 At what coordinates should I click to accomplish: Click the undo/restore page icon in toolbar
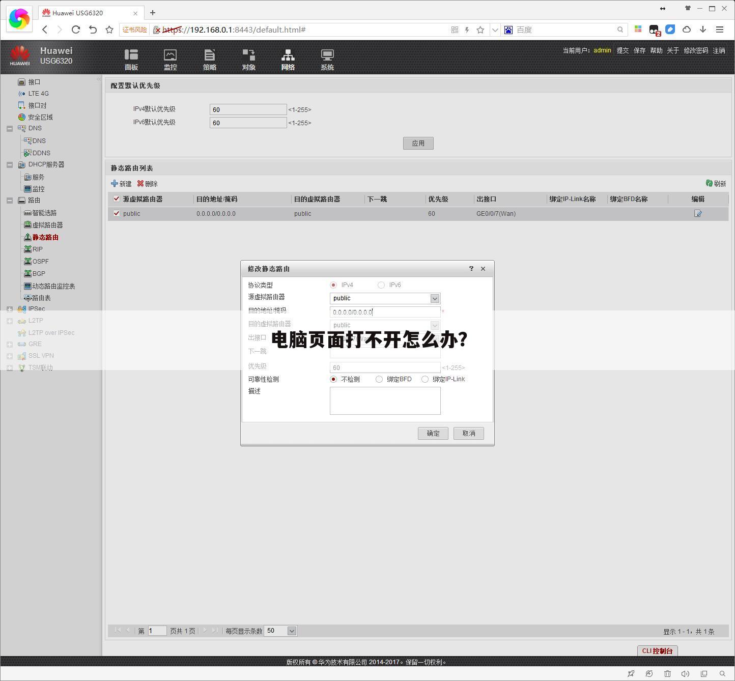[93, 30]
